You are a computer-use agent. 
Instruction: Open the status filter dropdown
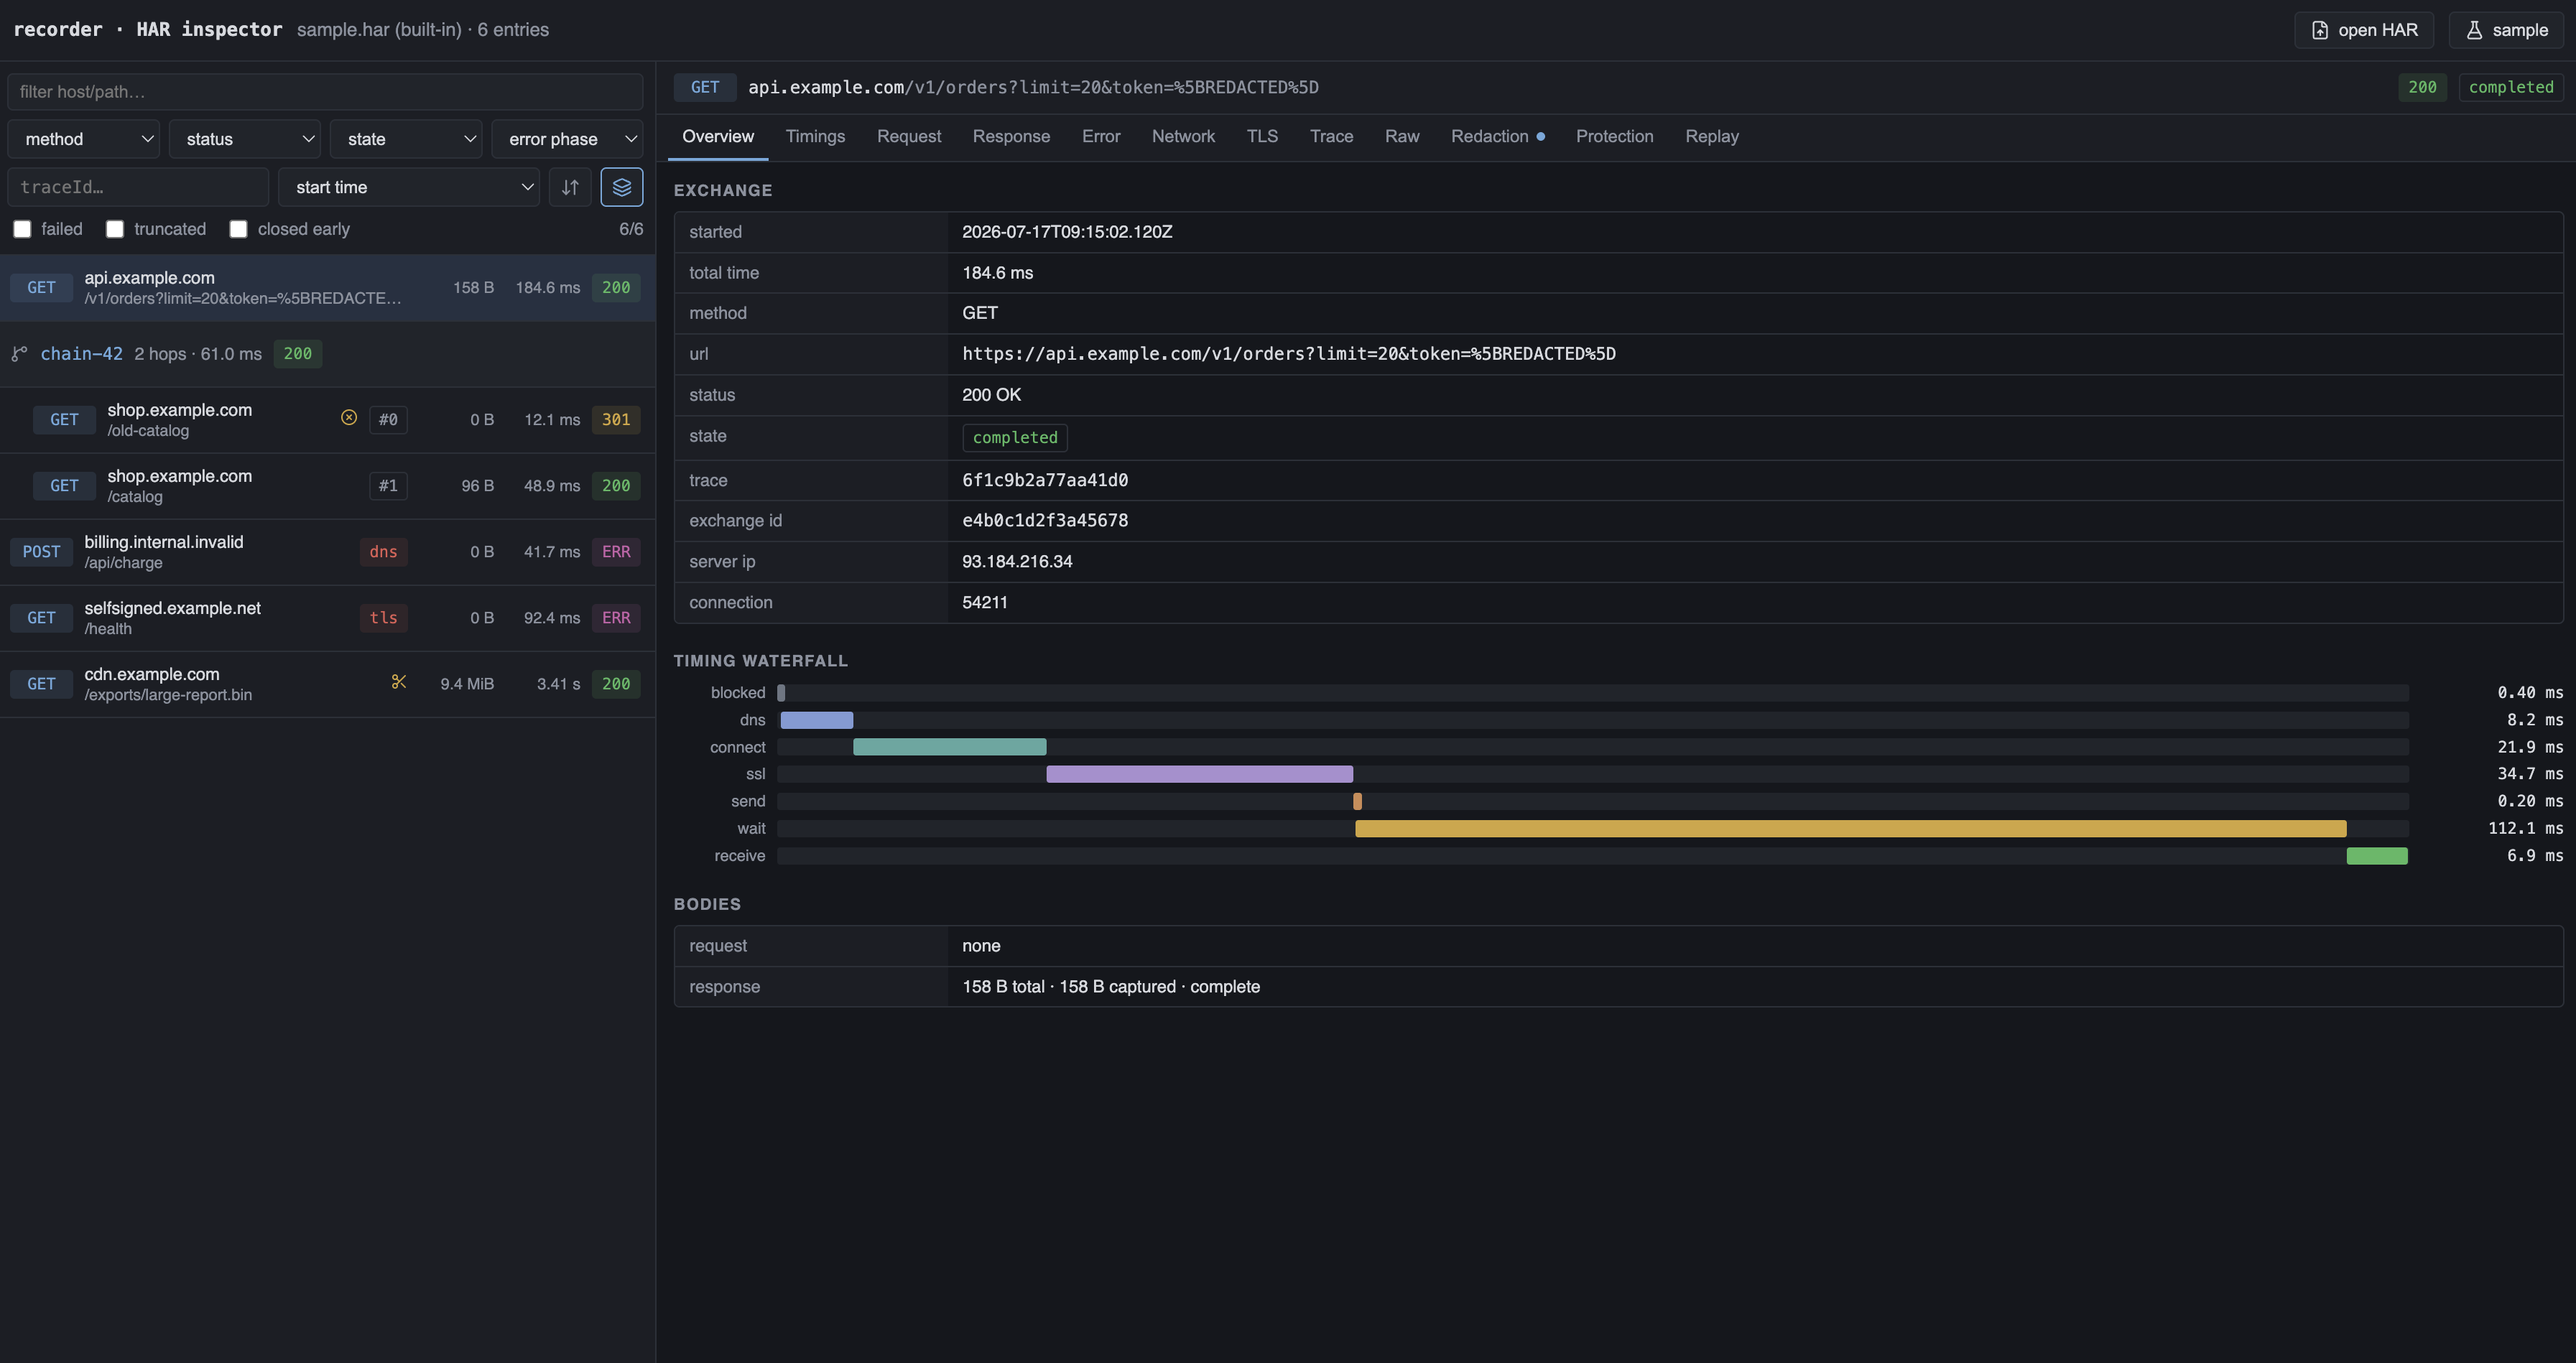pyautogui.click(x=245, y=139)
